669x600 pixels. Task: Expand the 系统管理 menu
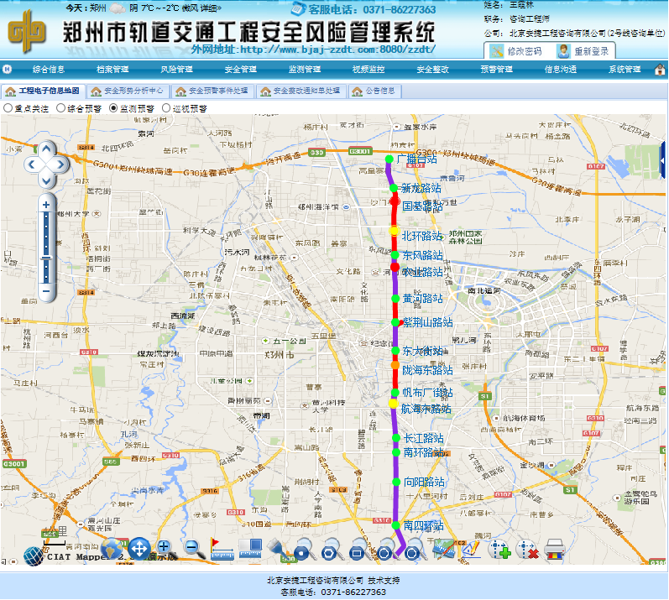click(x=624, y=69)
